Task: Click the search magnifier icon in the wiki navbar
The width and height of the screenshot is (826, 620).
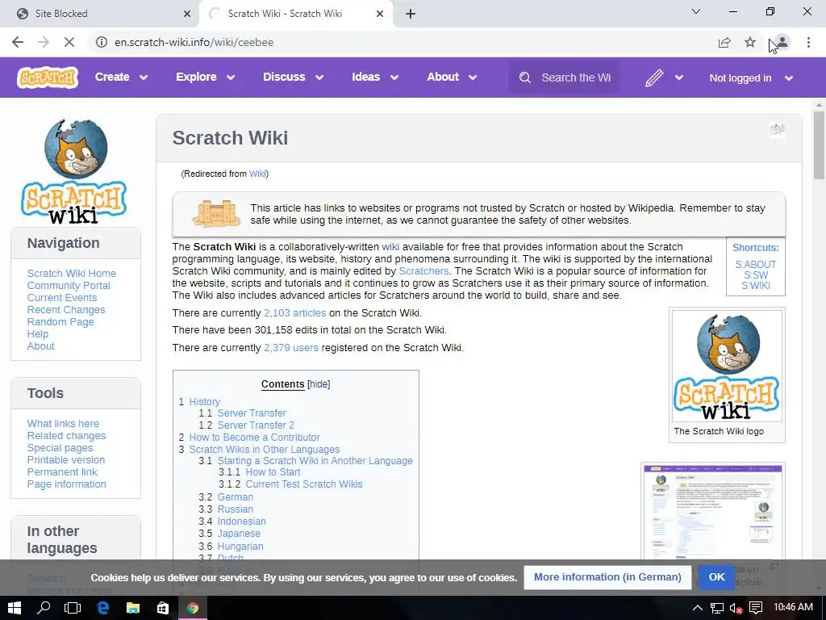Action: (x=524, y=77)
